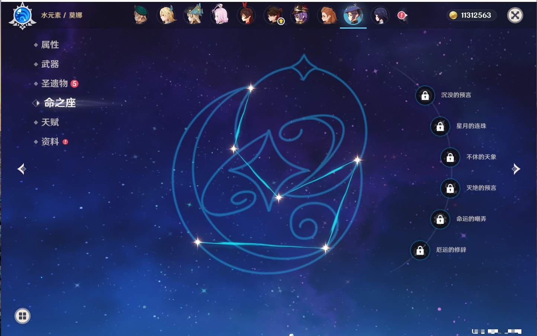Open the 圣遗物 artifacts section
537x336 pixels.
click(x=55, y=84)
